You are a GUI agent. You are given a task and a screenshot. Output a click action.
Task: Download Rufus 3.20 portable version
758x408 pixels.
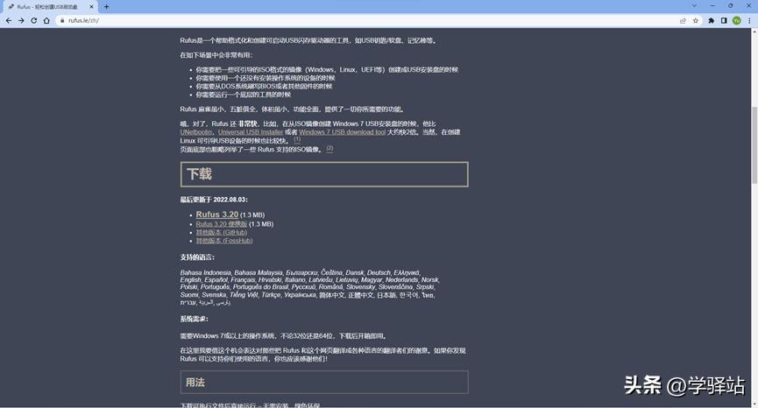pyautogui.click(x=222, y=224)
